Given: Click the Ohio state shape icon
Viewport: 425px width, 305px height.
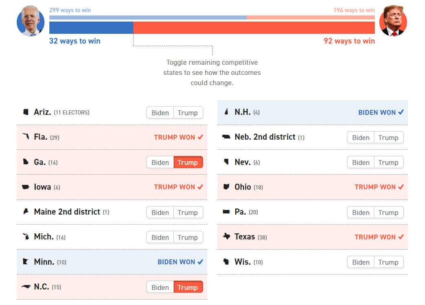Looking at the screenshot, I should 226,187.
